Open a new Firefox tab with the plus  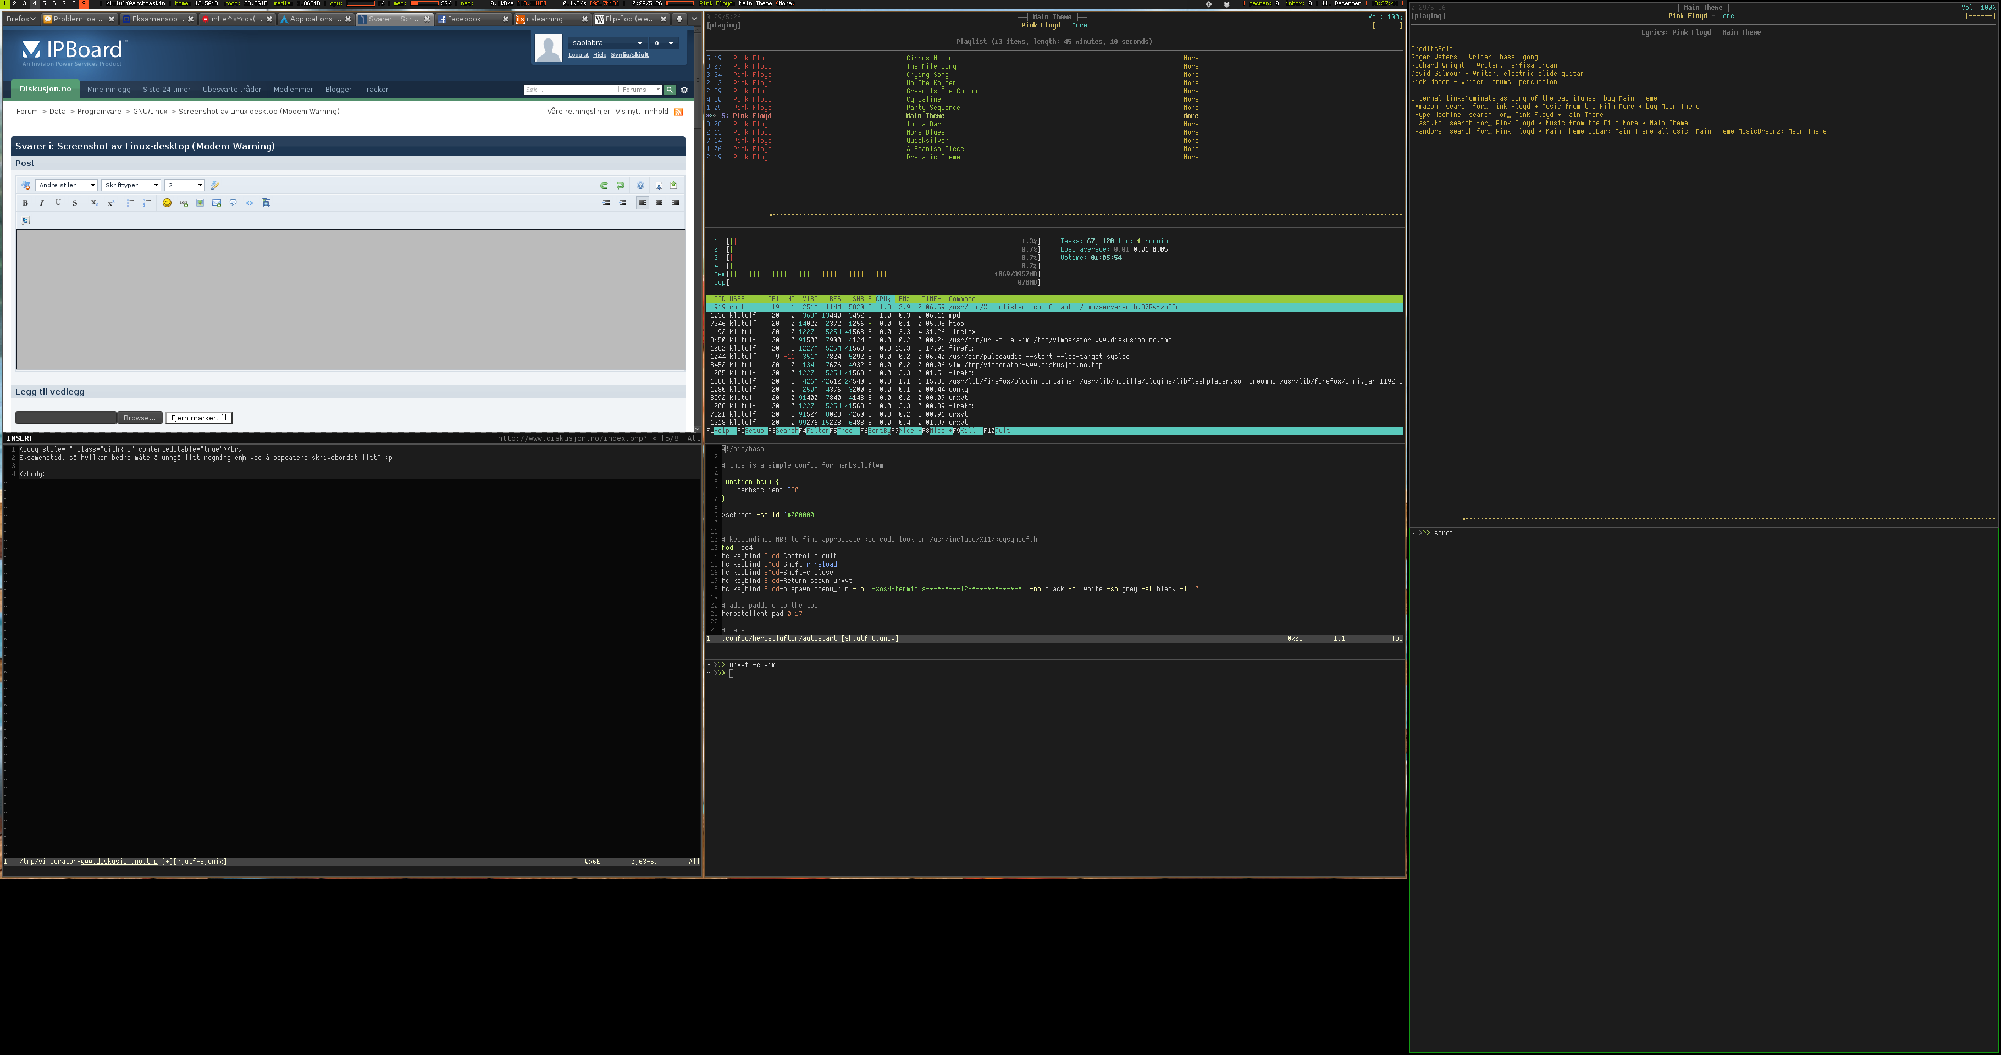pos(679,19)
